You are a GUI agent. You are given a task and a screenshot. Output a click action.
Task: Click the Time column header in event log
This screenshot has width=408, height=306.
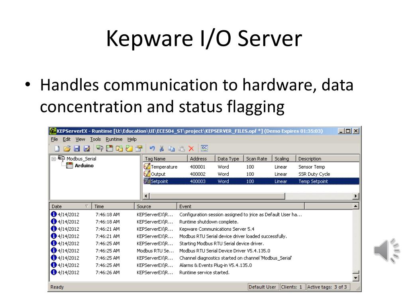click(x=113, y=206)
